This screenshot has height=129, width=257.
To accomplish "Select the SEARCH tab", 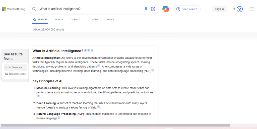I will pos(40,20).
